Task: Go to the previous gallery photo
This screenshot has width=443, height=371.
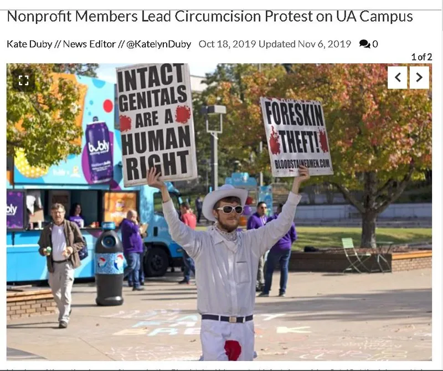Action: point(398,78)
